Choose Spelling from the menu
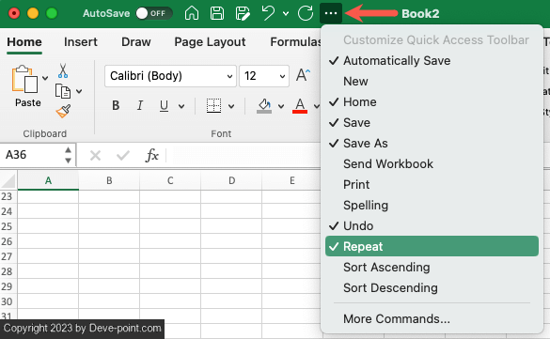 click(432, 206)
